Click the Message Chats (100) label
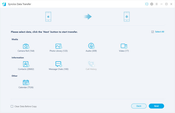Viewport: 175px width, 113px height. coord(59,69)
